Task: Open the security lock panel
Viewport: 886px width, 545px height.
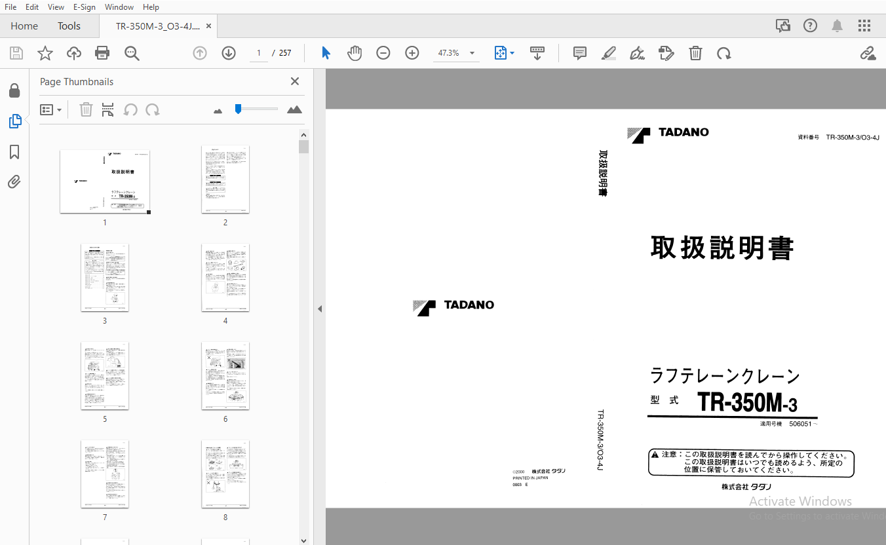Action: point(14,90)
